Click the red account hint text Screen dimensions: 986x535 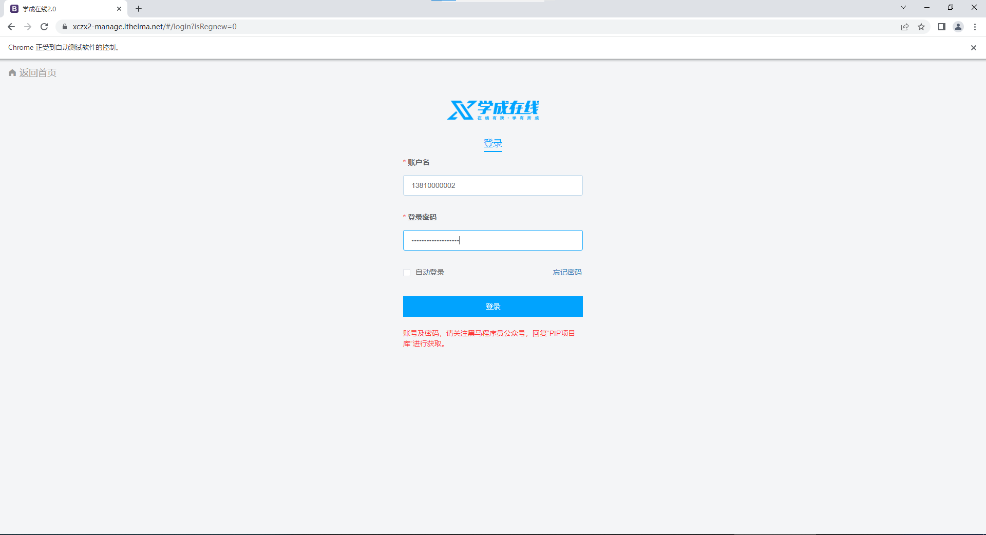[489, 338]
